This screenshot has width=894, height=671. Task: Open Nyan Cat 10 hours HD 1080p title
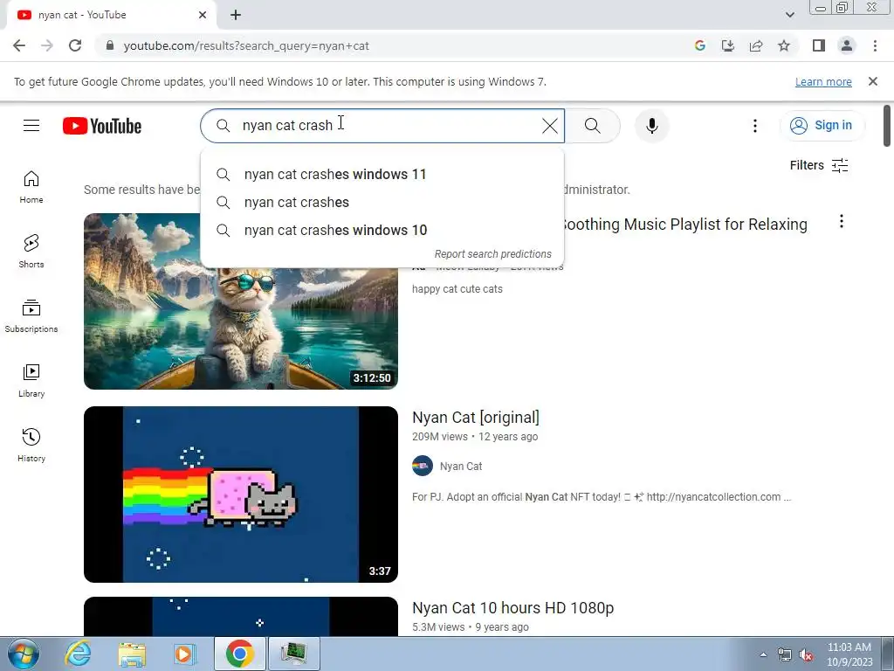click(x=512, y=608)
